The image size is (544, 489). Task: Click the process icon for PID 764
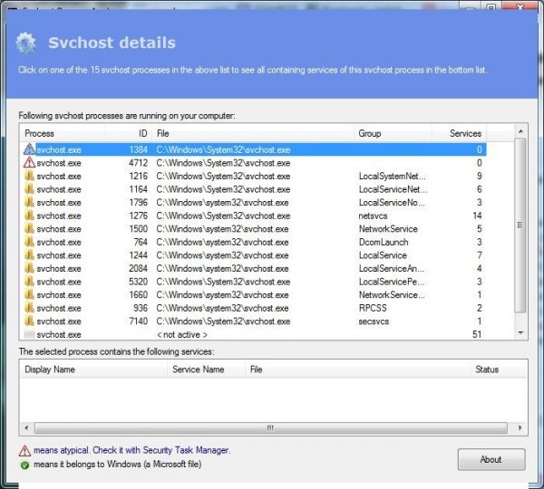(x=30, y=242)
